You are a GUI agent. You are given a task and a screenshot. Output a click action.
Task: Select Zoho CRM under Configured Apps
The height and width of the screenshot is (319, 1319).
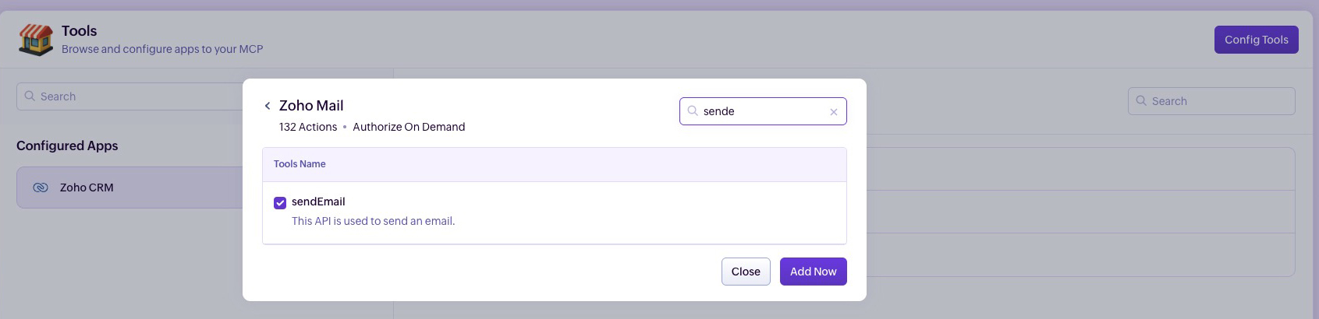click(87, 188)
